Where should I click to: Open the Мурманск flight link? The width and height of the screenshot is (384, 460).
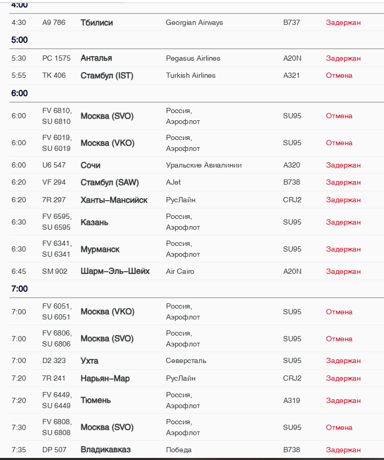click(x=100, y=249)
